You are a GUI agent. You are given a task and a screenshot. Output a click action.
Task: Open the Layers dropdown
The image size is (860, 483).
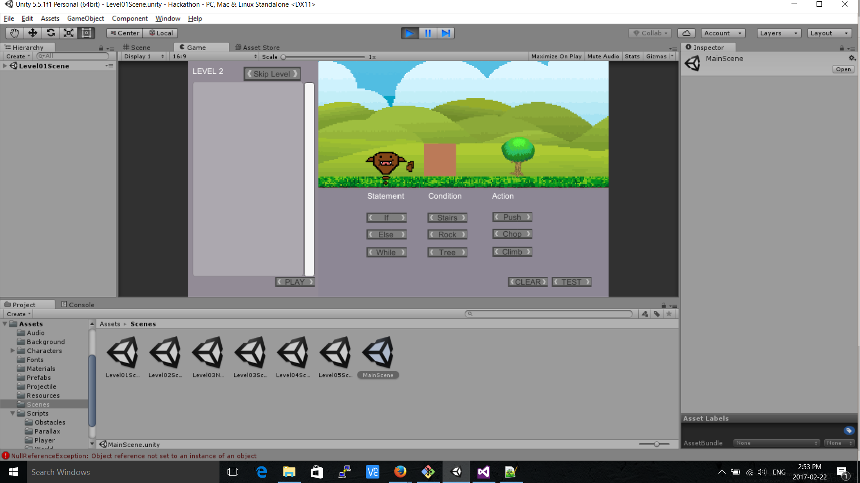tap(778, 33)
